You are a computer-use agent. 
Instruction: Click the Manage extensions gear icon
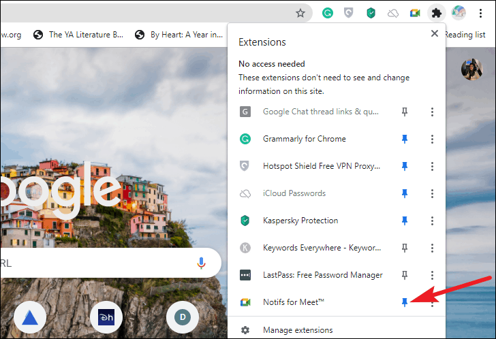point(245,330)
